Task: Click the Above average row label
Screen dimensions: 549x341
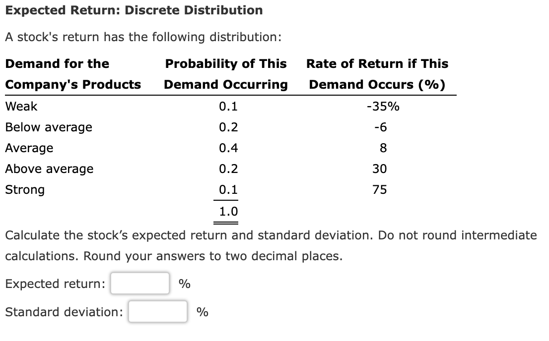Action: pyautogui.click(x=49, y=169)
